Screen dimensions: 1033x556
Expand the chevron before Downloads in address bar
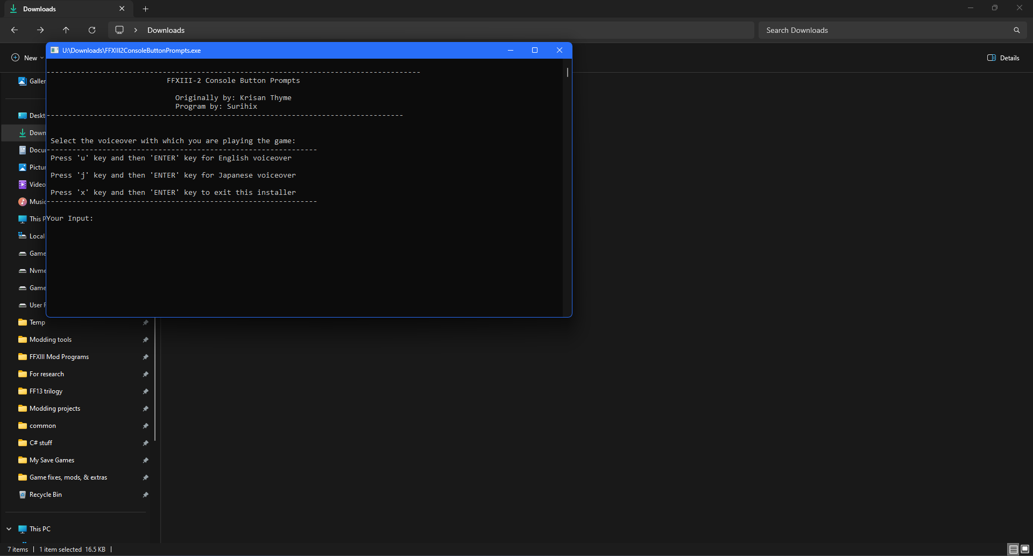136,30
